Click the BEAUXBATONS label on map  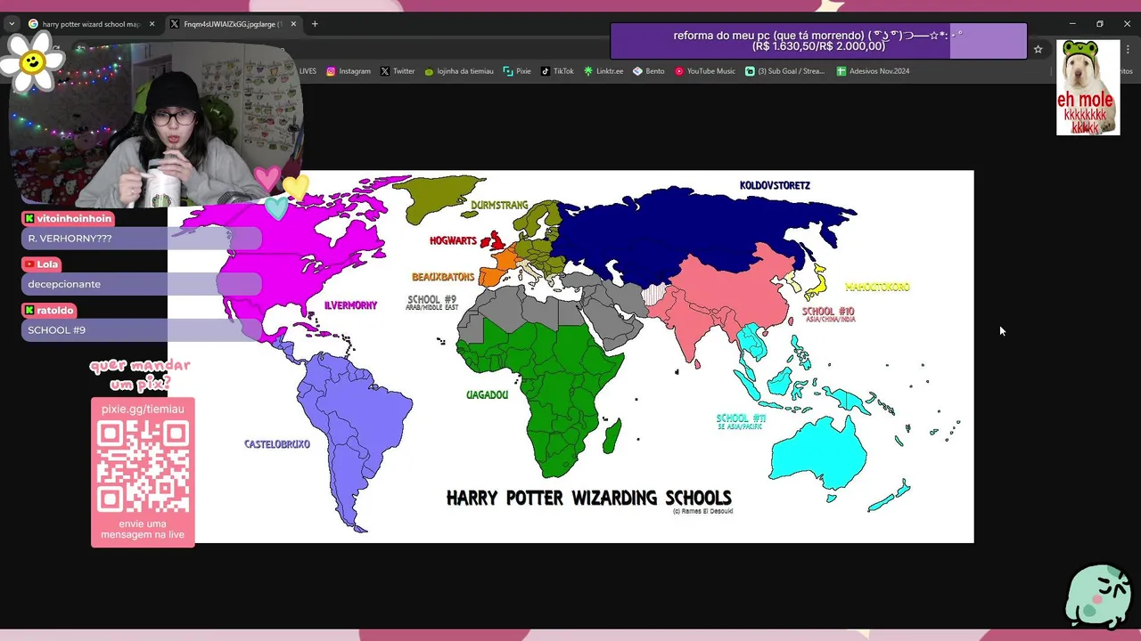443,277
